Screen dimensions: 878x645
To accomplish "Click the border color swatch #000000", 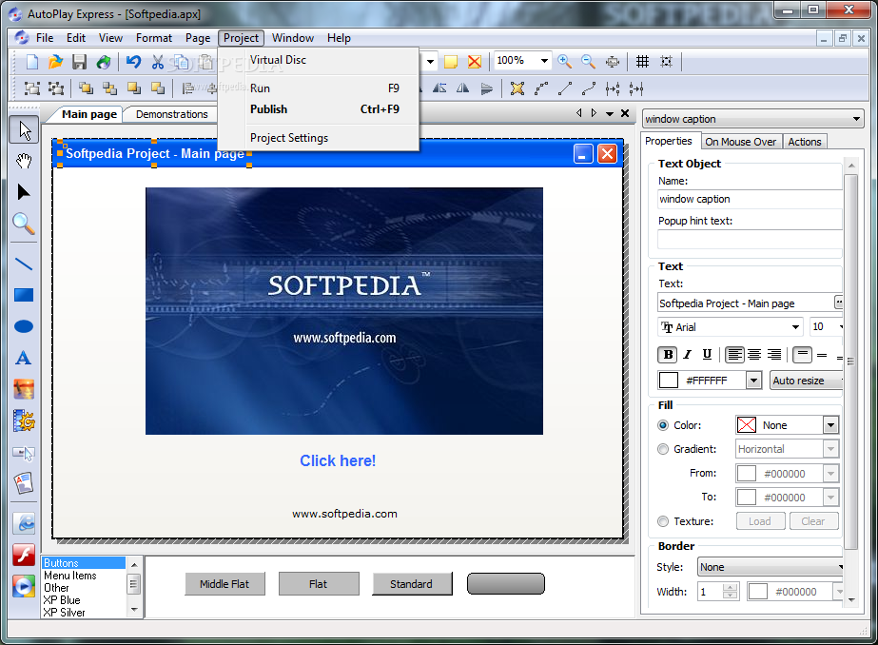I will [757, 592].
